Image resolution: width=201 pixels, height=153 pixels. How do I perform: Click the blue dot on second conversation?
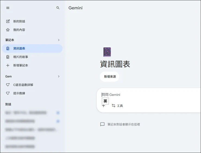pyautogui.click(x=58, y=121)
